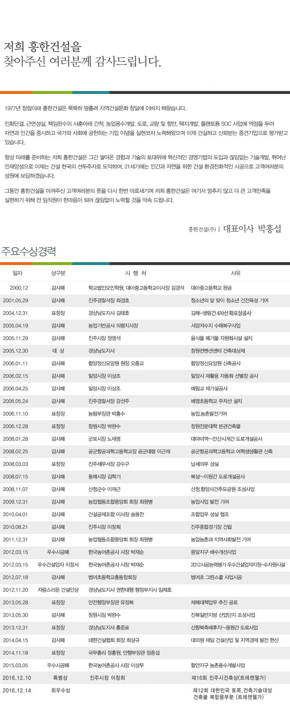Select '산청.함양사건추모공원 조성사업' text
This screenshot has width=290, height=713.
223,489
